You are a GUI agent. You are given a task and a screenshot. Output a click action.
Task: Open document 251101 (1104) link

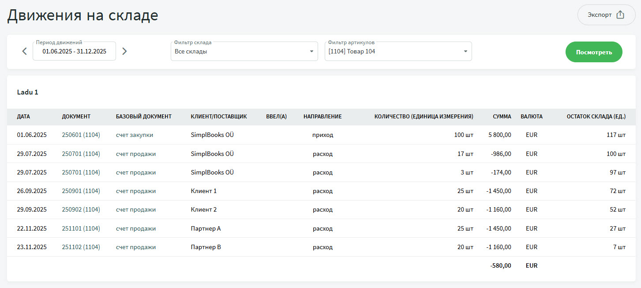coord(81,229)
